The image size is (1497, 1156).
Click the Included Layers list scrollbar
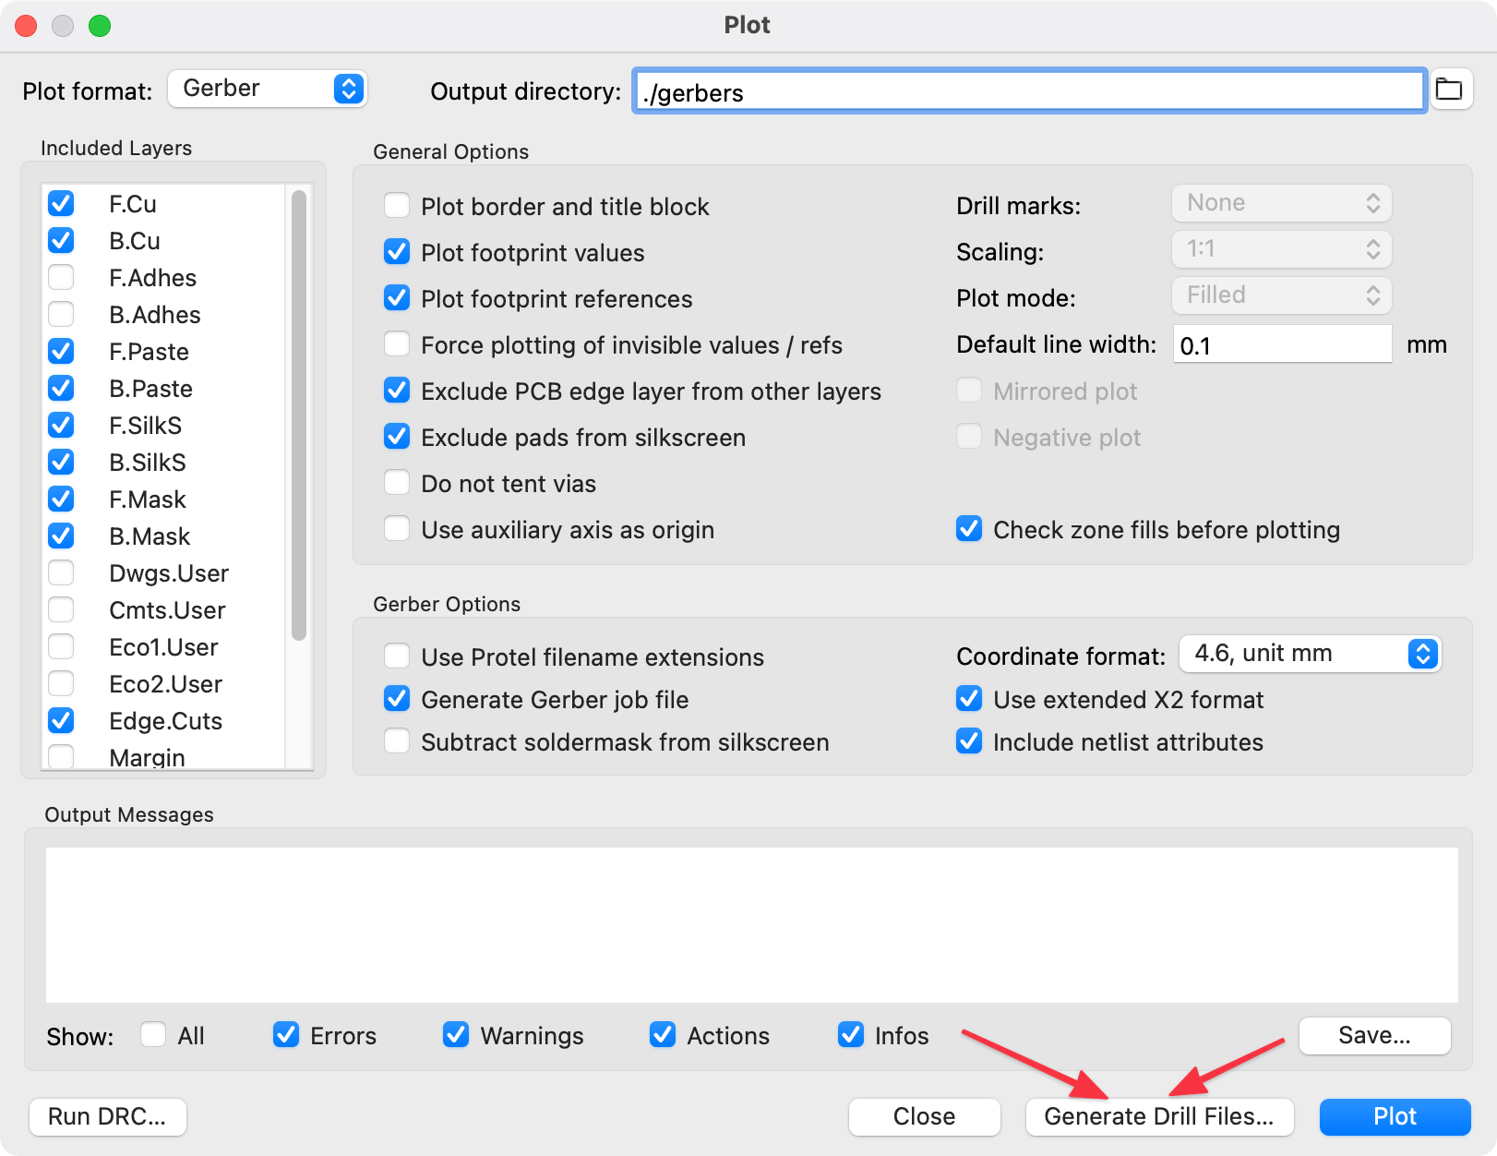298,415
